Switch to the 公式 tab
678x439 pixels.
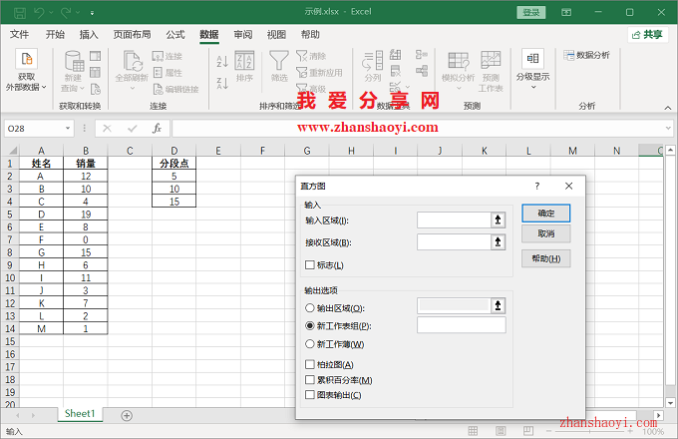click(175, 35)
